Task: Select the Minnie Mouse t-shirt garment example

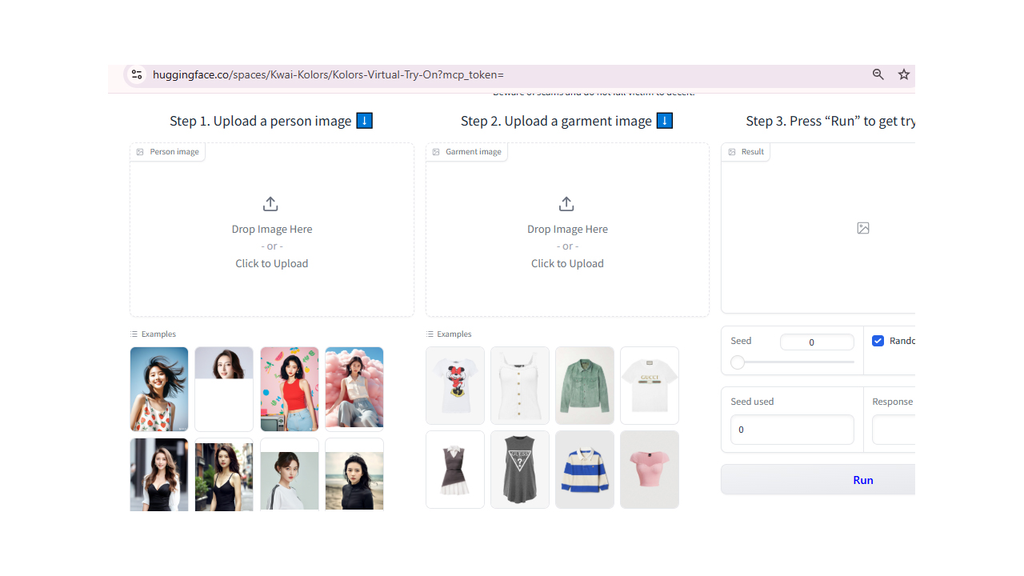Action: point(455,385)
